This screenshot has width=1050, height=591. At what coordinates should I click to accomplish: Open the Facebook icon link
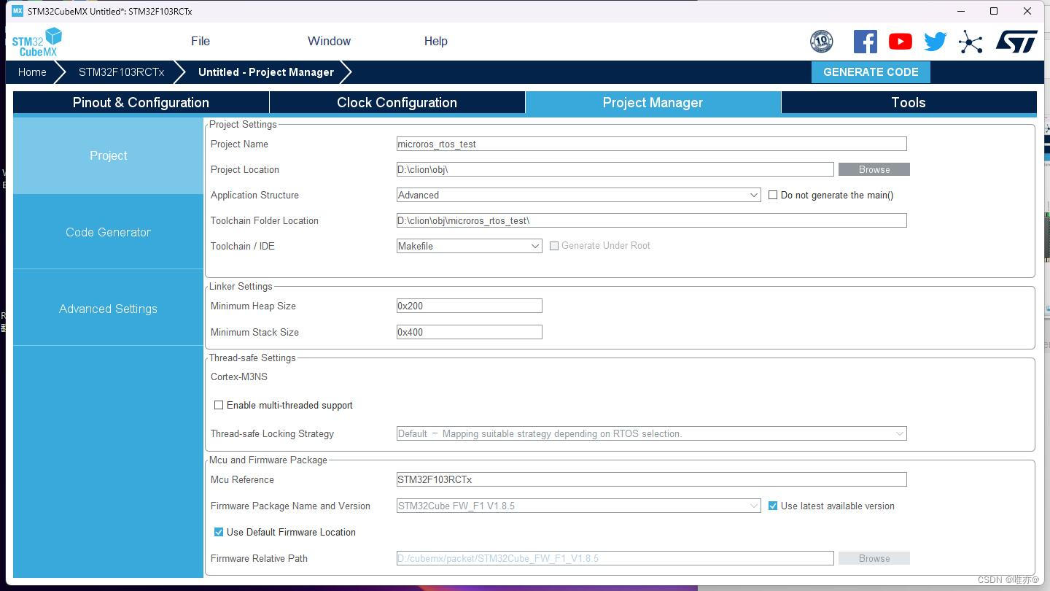[x=865, y=42]
